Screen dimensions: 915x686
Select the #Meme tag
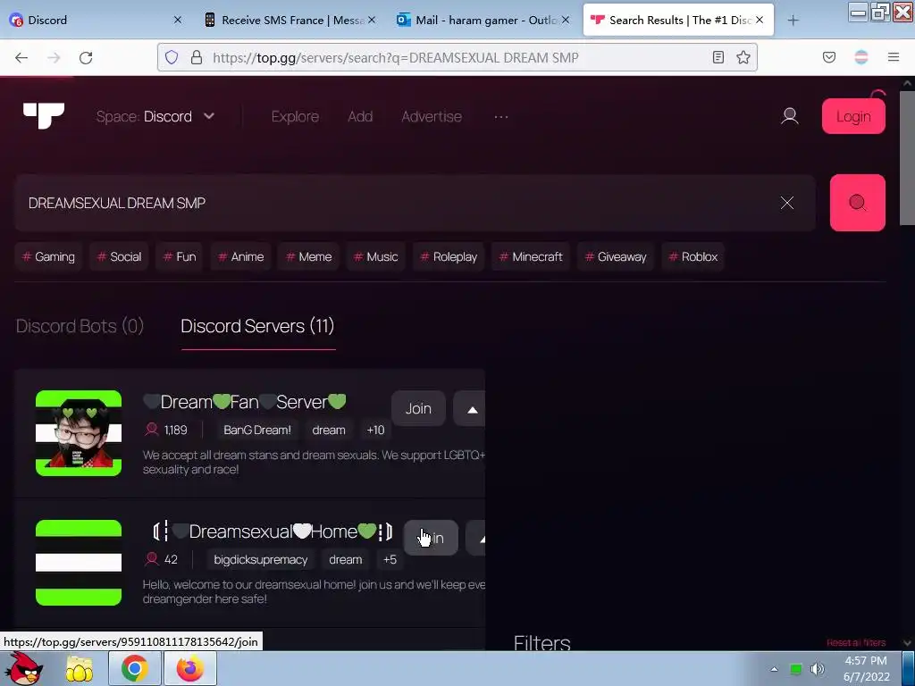point(308,256)
